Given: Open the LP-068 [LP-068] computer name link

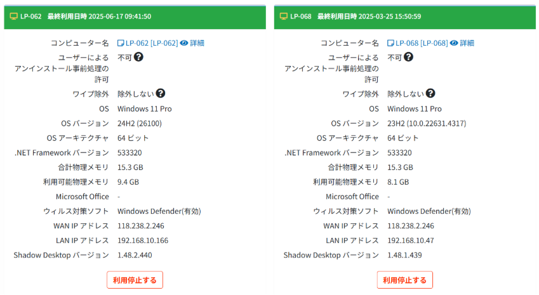Looking at the screenshot, I should (421, 43).
